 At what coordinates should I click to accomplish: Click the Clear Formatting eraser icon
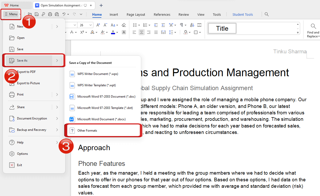click(124, 25)
